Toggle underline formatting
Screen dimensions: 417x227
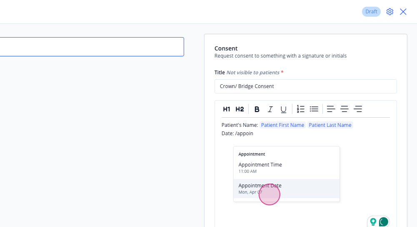tap(284, 109)
